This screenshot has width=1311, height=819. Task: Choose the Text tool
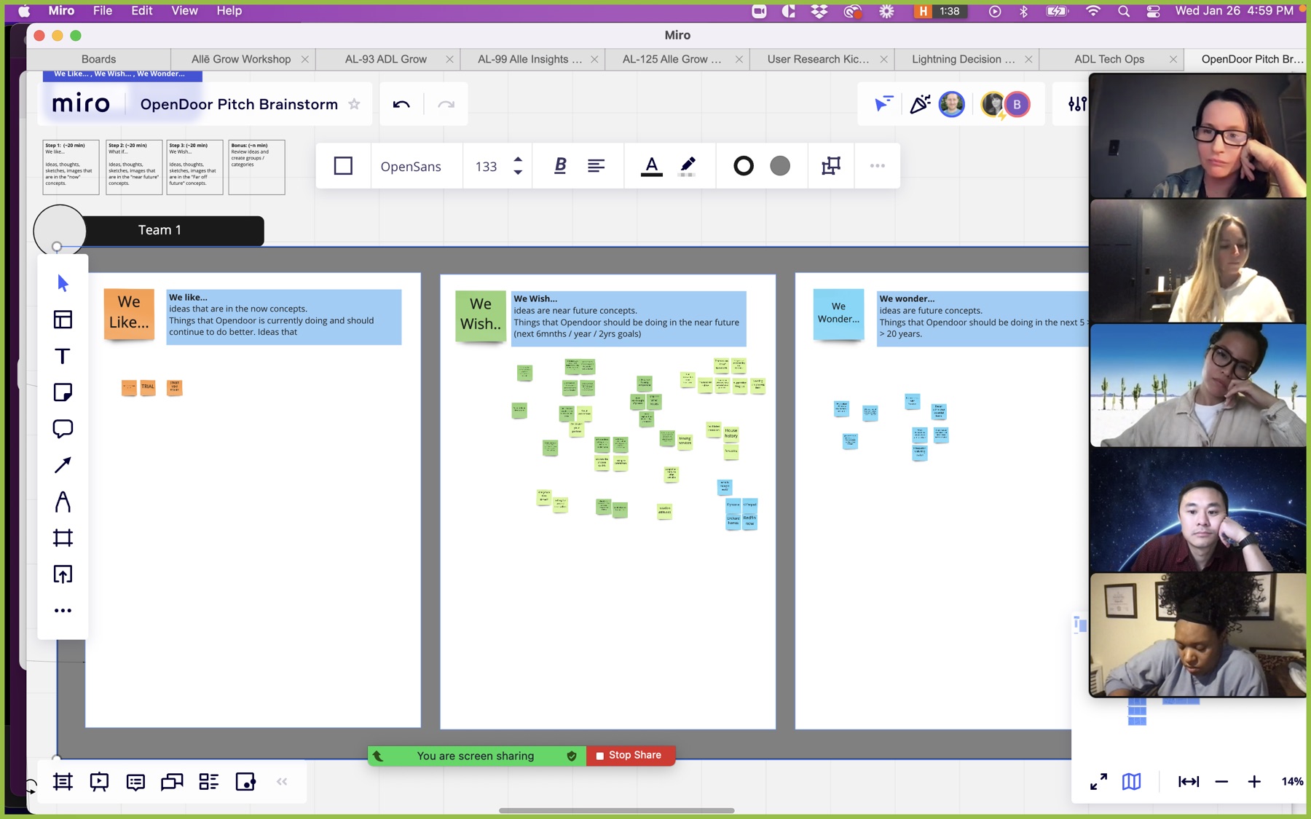[63, 356]
